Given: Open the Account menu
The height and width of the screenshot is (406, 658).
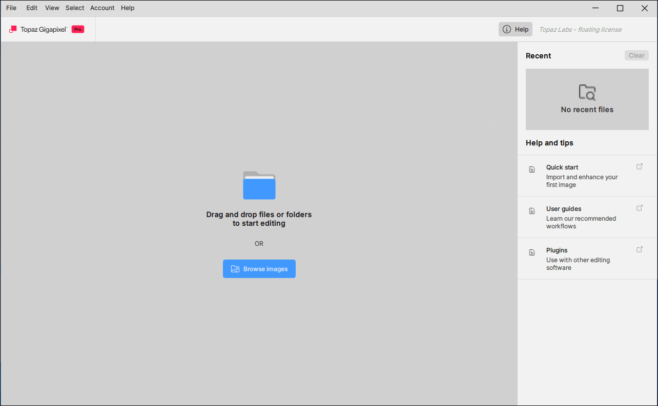Looking at the screenshot, I should [x=102, y=8].
